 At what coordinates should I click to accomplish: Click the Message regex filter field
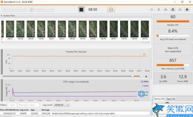[x=29, y=105]
